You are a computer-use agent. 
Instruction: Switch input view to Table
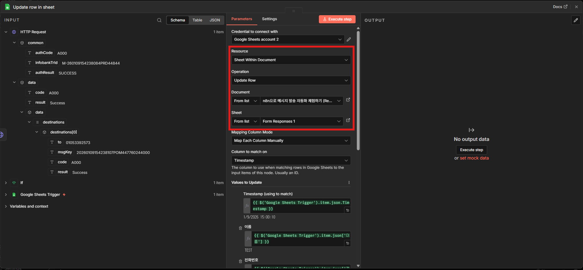pos(197,20)
